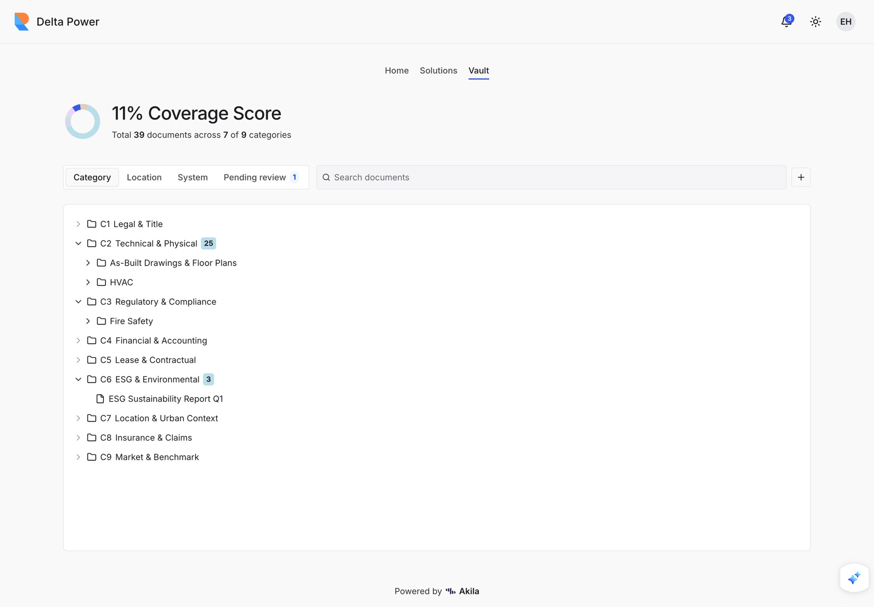Go to the Home nav tab
Screen dimensions: 874x607
click(x=397, y=70)
